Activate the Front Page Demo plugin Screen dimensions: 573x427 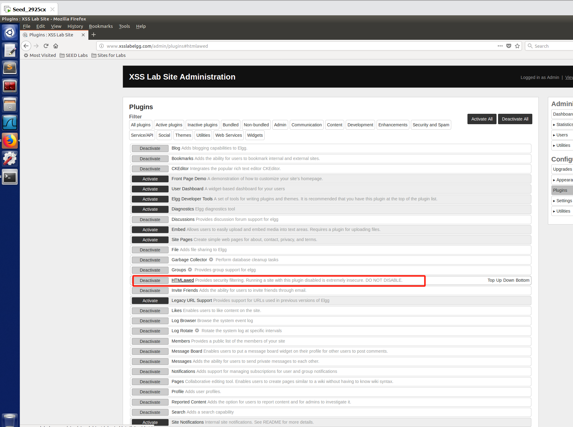tap(150, 179)
